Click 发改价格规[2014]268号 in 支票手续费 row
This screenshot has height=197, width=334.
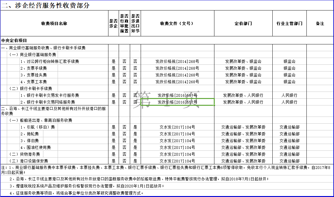click(178, 68)
